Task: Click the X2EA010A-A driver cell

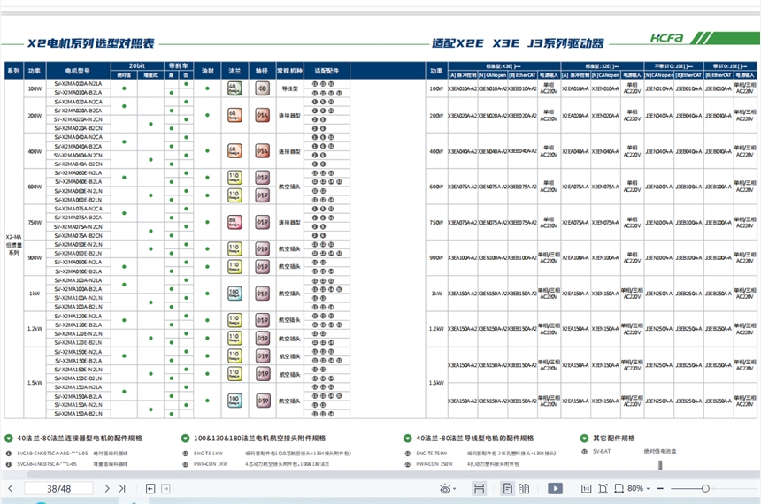Action: (575, 88)
